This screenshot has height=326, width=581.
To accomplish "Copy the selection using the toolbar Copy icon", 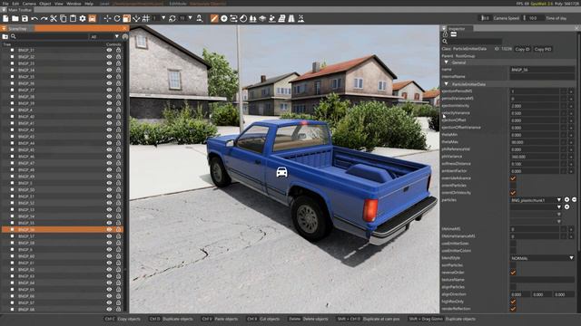I will pyautogui.click(x=64, y=18).
